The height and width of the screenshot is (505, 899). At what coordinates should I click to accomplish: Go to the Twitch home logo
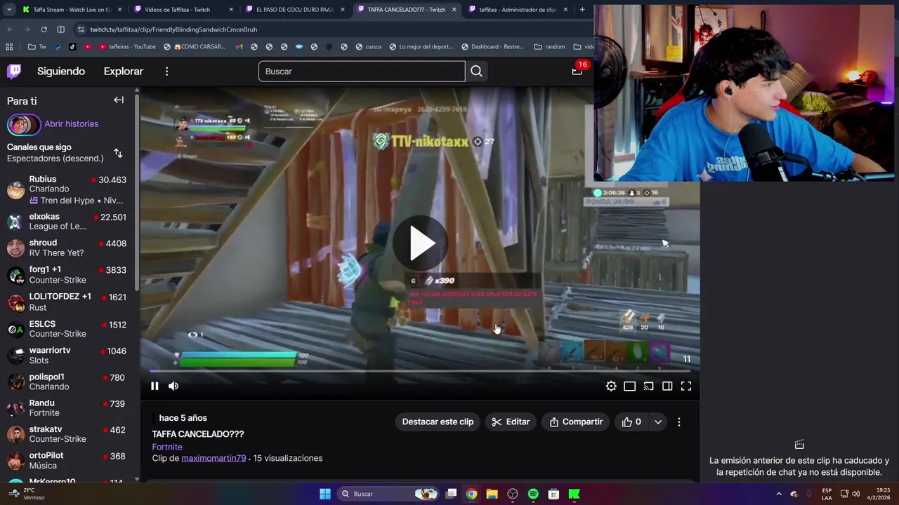[14, 72]
